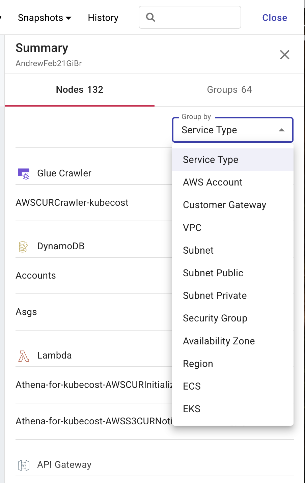The width and height of the screenshot is (305, 483).
Task: Click the magnifying glass search icon
Action: point(150,17)
